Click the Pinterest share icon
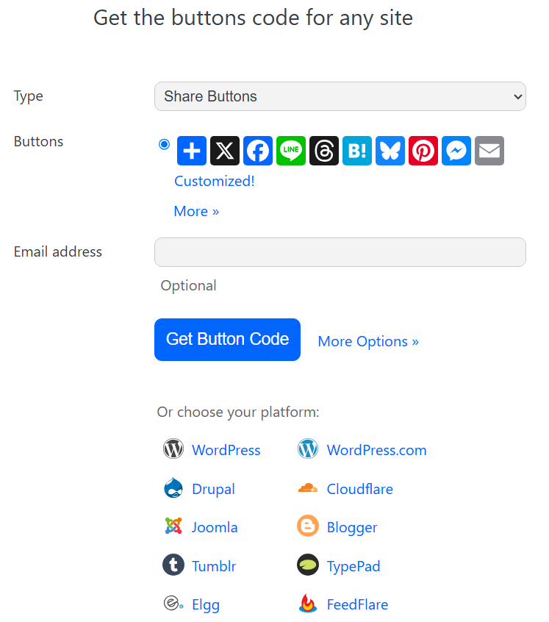549x622 pixels. 423,151
